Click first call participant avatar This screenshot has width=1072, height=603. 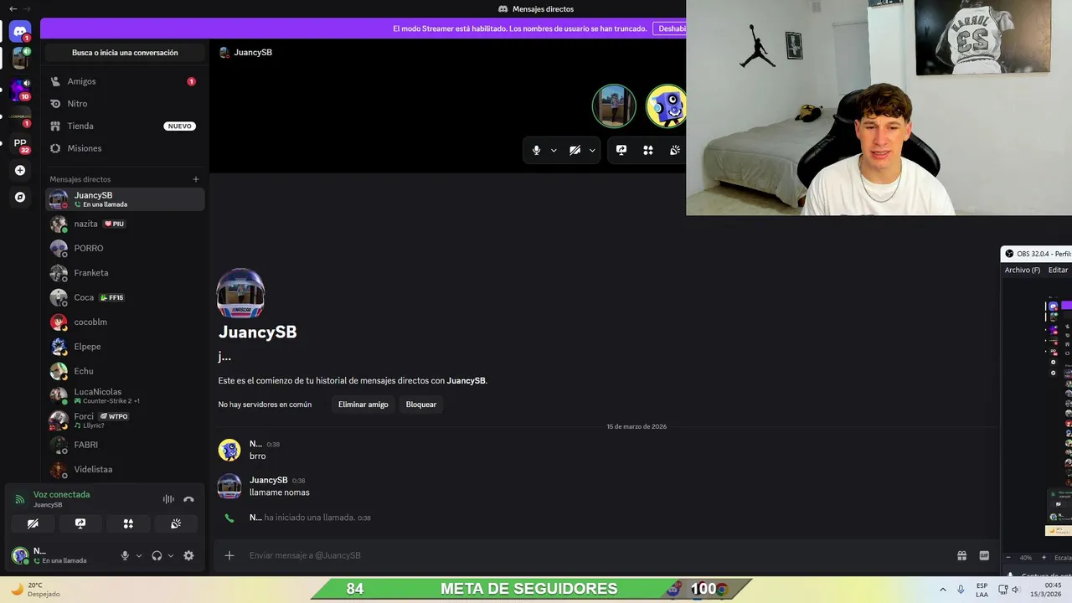click(x=614, y=106)
